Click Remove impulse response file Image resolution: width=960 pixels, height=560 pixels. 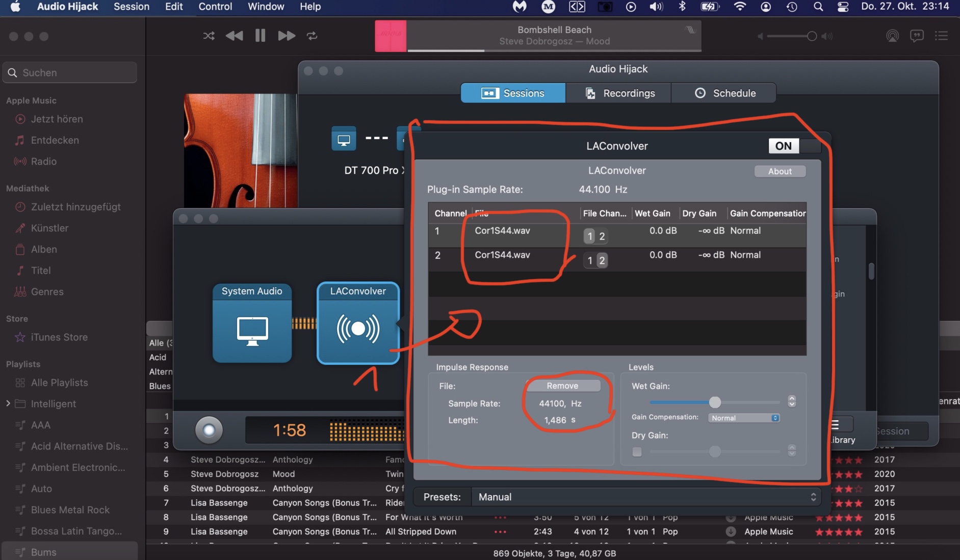click(562, 386)
